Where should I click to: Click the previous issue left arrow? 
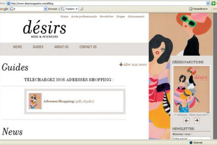tap(186, 121)
